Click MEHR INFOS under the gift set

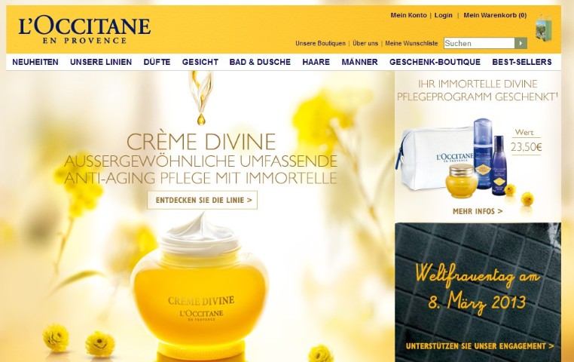point(478,211)
